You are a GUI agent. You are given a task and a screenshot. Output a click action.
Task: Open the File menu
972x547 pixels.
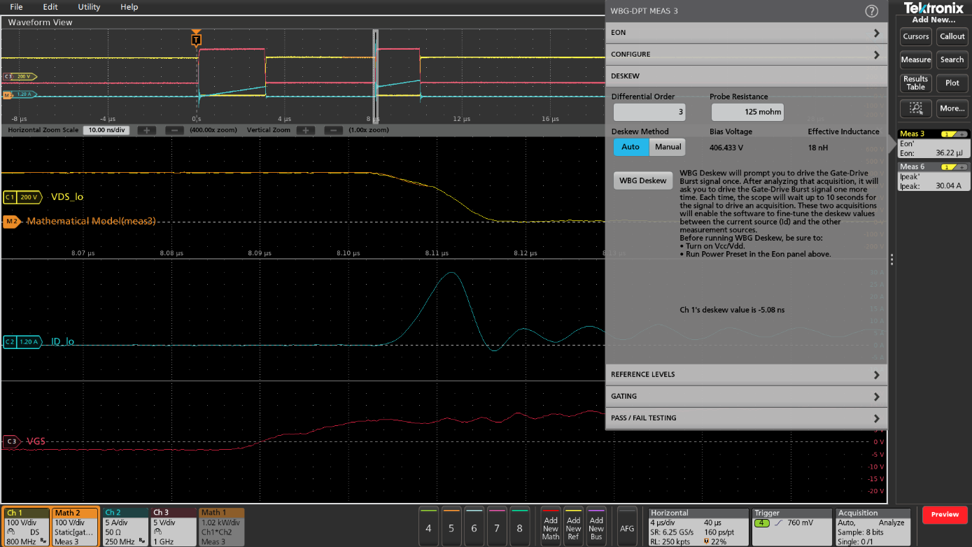point(16,7)
